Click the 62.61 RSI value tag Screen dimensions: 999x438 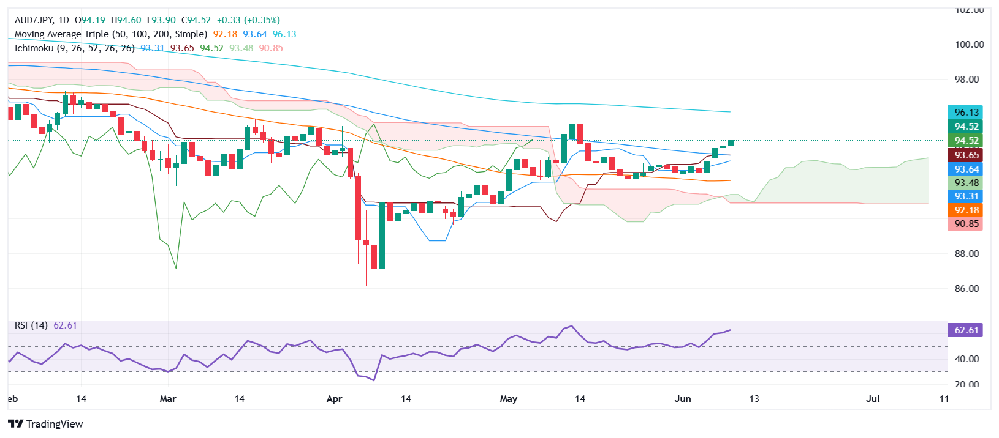click(x=965, y=330)
